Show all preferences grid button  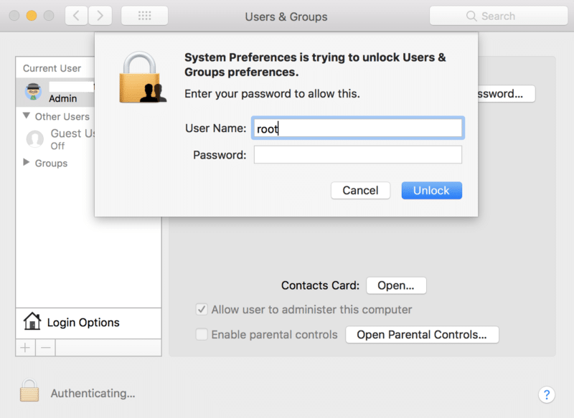tap(145, 16)
